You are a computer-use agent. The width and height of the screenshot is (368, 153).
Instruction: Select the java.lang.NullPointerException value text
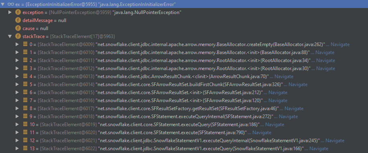[147, 12]
